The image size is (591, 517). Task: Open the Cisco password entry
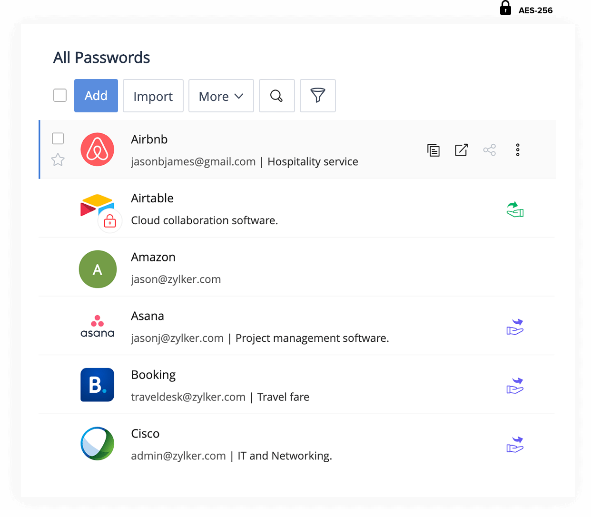(x=145, y=434)
